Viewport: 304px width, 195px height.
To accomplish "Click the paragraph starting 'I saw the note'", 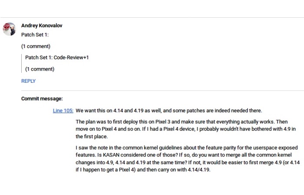I will click(x=188, y=159).
